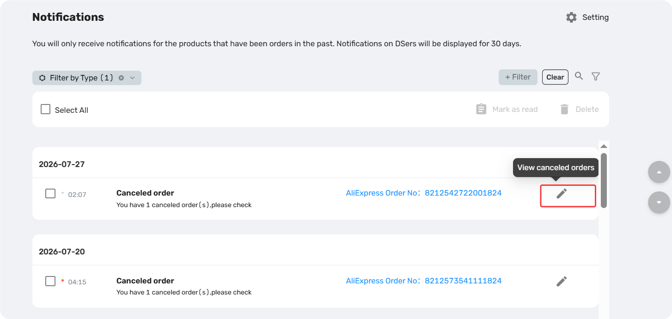
Task: Click the + Filter button
Action: click(x=518, y=77)
